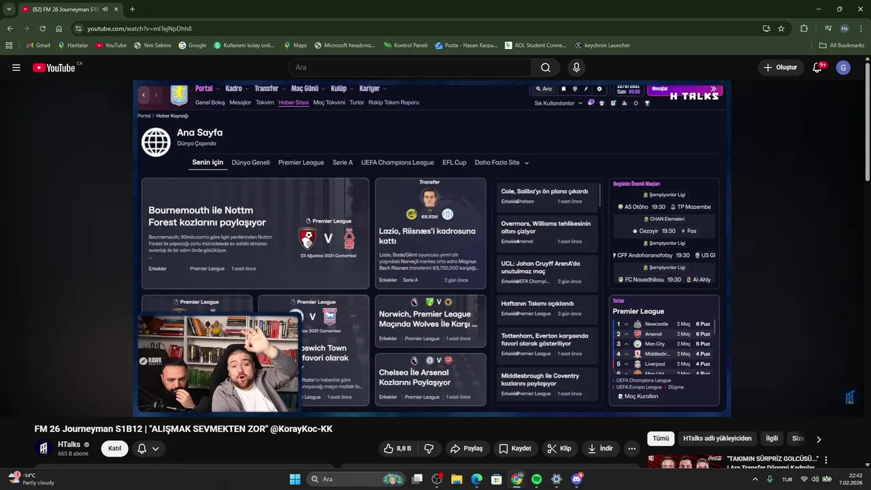Click Paylaş to share the video
This screenshot has height=490, width=871.
pos(466,448)
